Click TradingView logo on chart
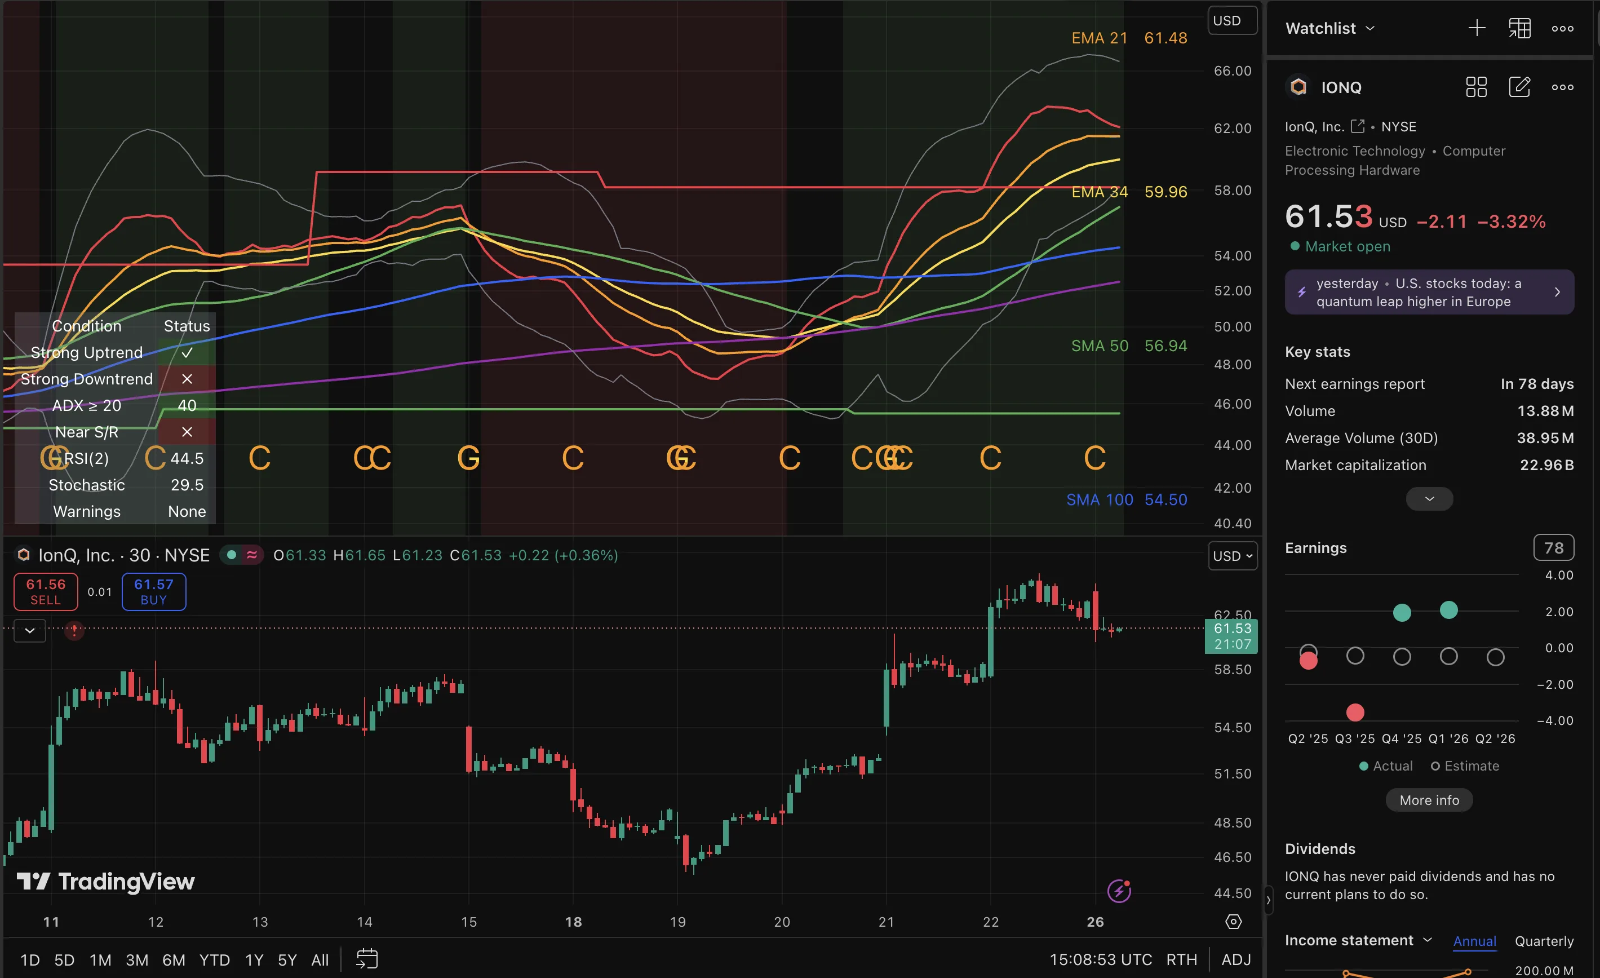This screenshot has height=978, width=1600. [x=105, y=881]
